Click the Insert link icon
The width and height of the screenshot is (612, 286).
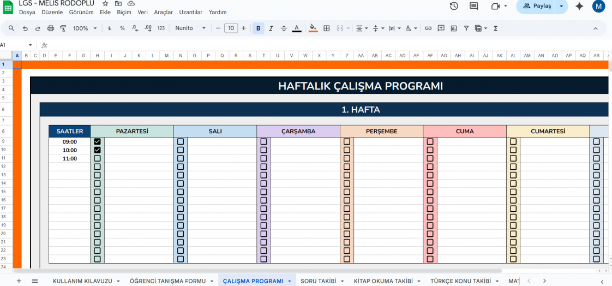428,28
